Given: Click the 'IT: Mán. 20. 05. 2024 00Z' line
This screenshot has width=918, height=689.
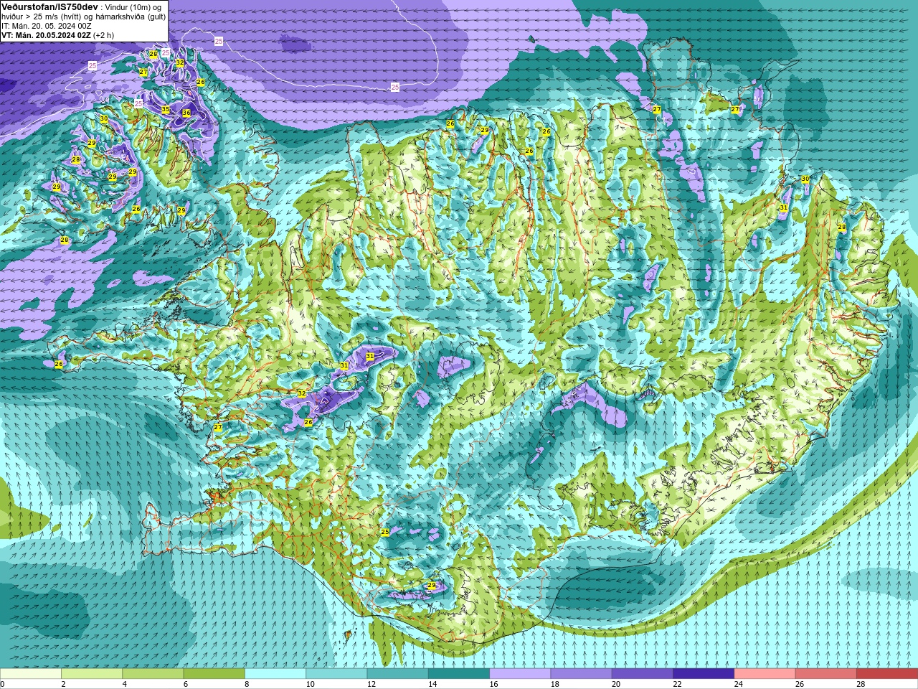Looking at the screenshot, I should tap(47, 26).
